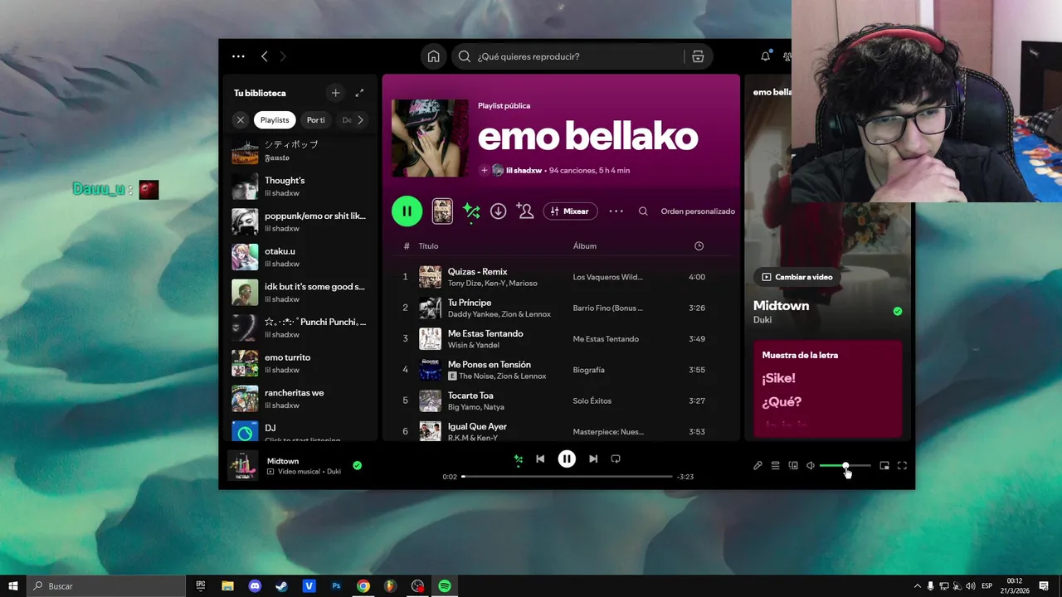Viewport: 1062px width, 597px height.
Task: Click green saved check in right panel
Action: (897, 312)
